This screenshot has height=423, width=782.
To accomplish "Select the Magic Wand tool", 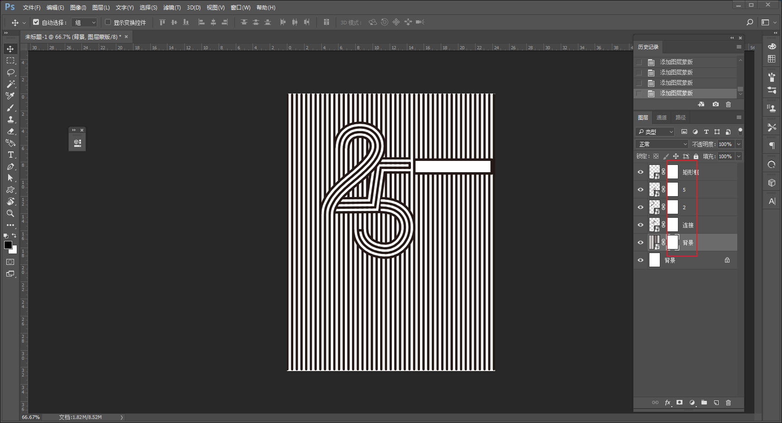I will (10, 84).
